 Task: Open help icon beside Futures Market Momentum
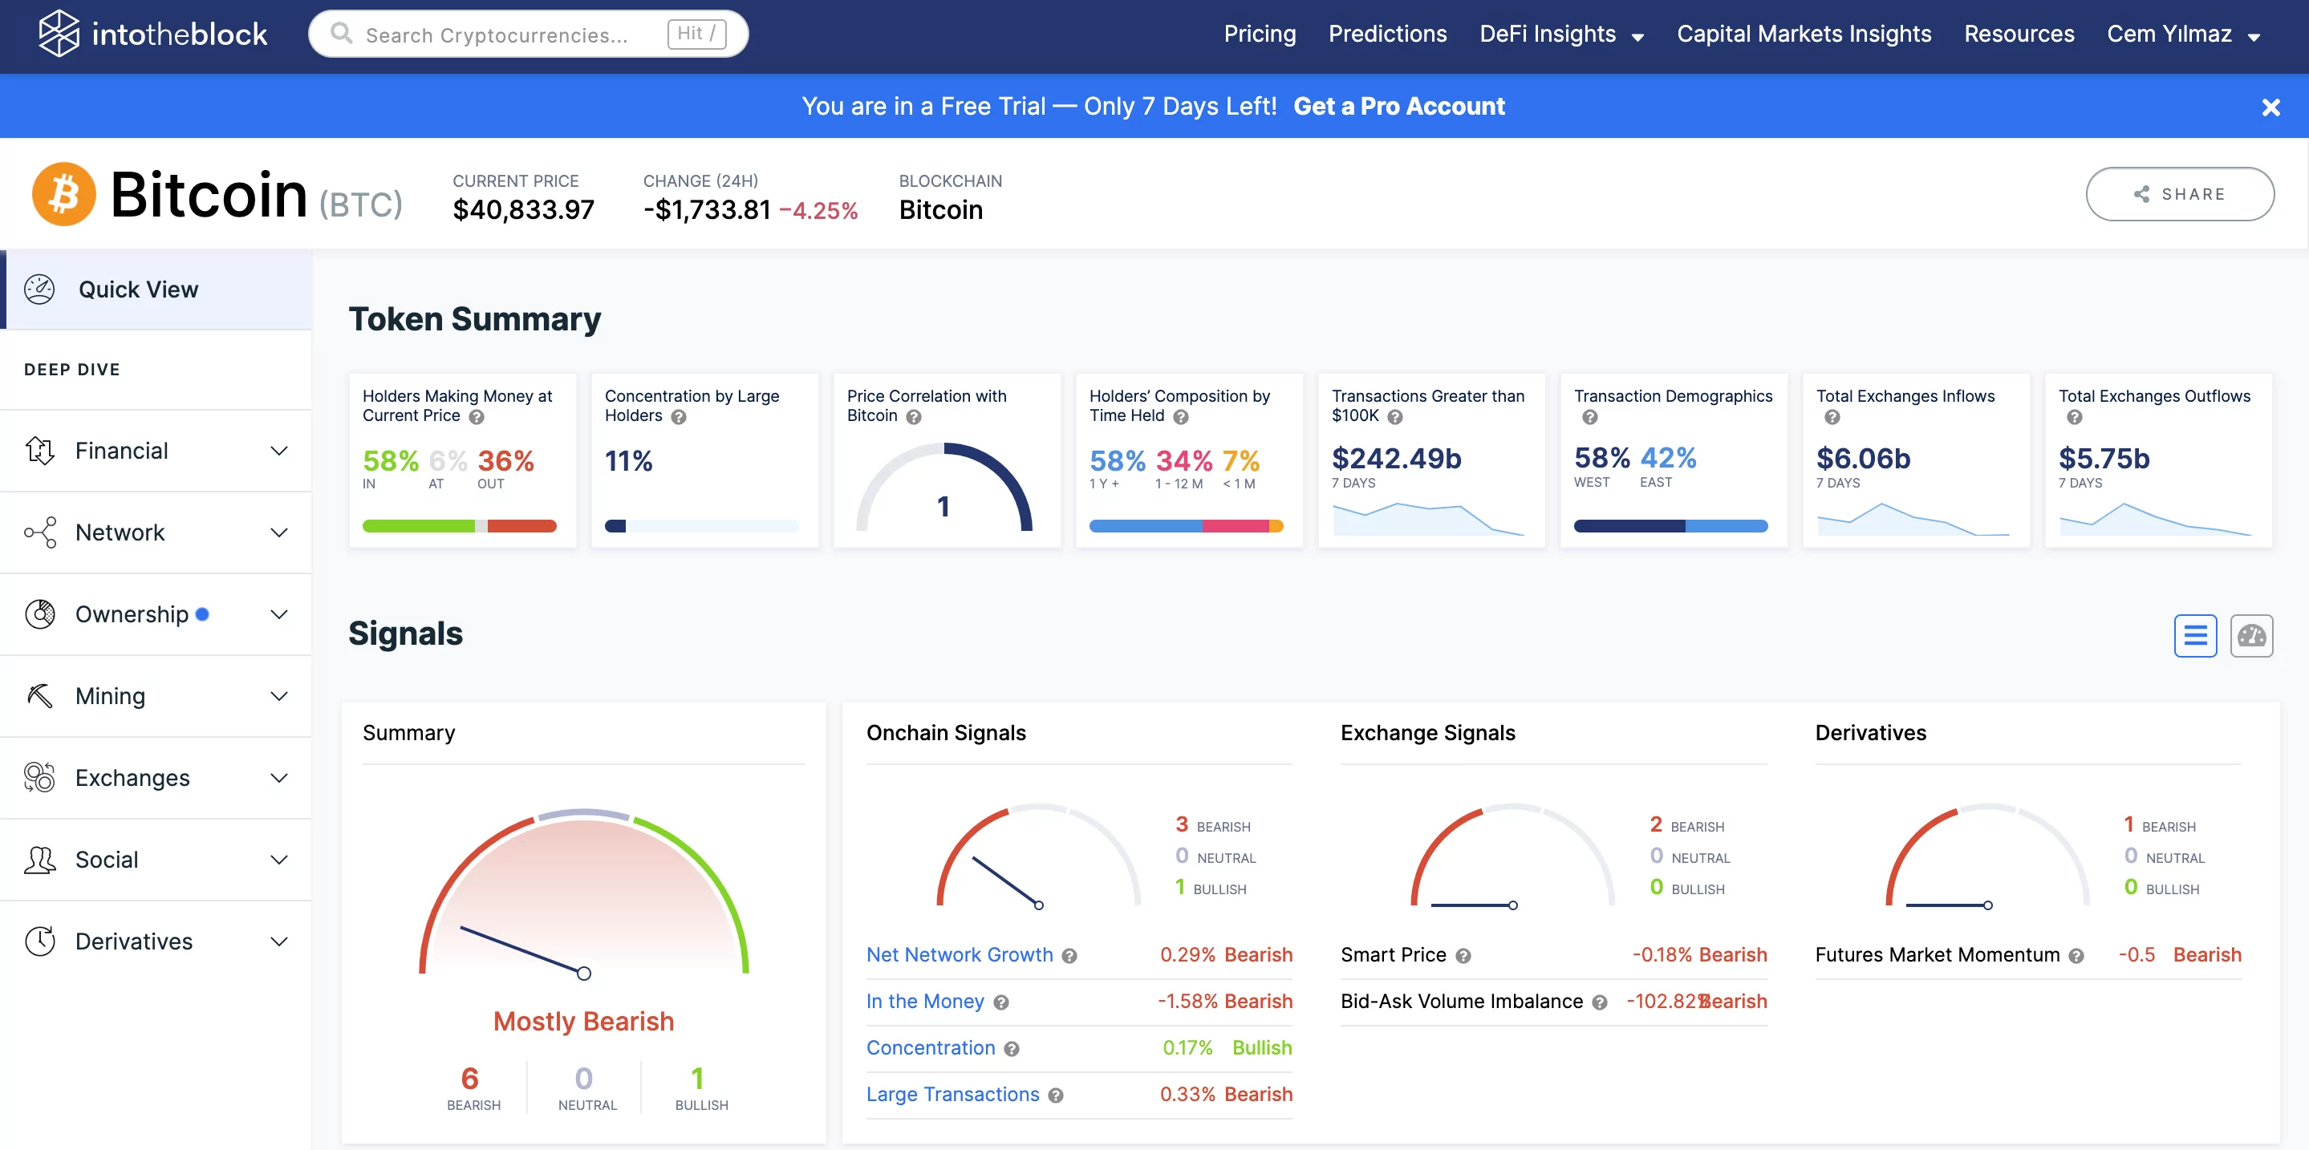tap(2076, 957)
